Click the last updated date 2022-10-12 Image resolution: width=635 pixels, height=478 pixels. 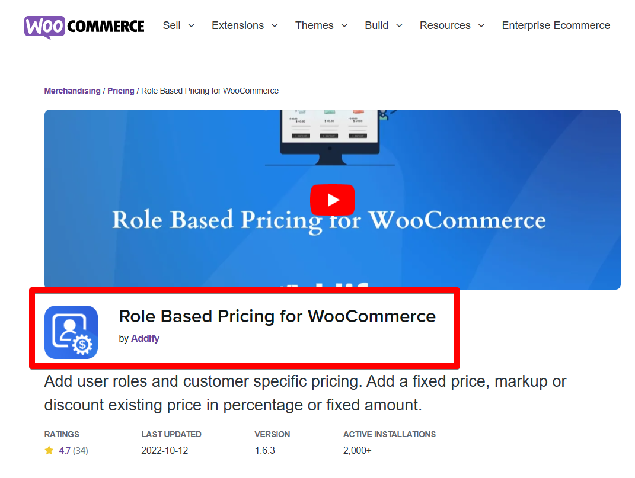coord(165,451)
